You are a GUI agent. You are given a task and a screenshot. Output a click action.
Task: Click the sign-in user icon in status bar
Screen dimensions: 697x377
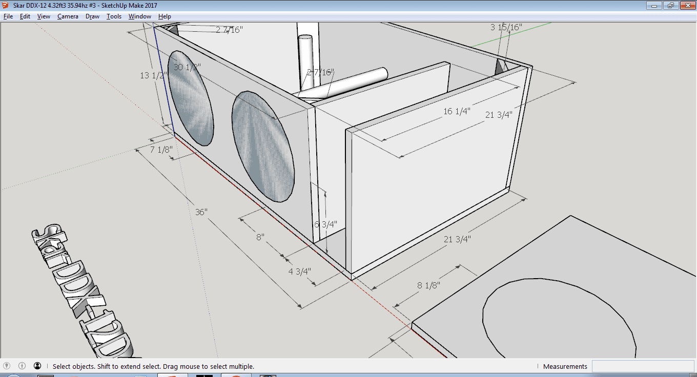(x=37, y=366)
